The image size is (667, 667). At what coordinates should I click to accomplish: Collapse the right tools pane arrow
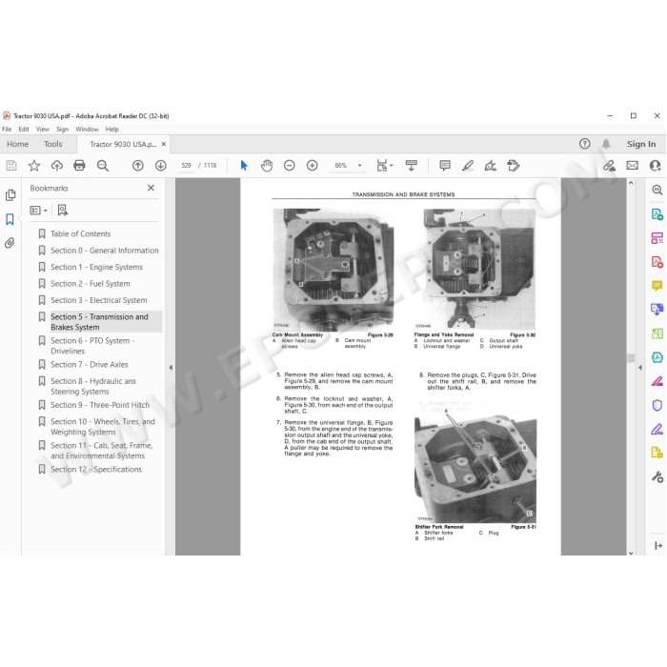[640, 367]
